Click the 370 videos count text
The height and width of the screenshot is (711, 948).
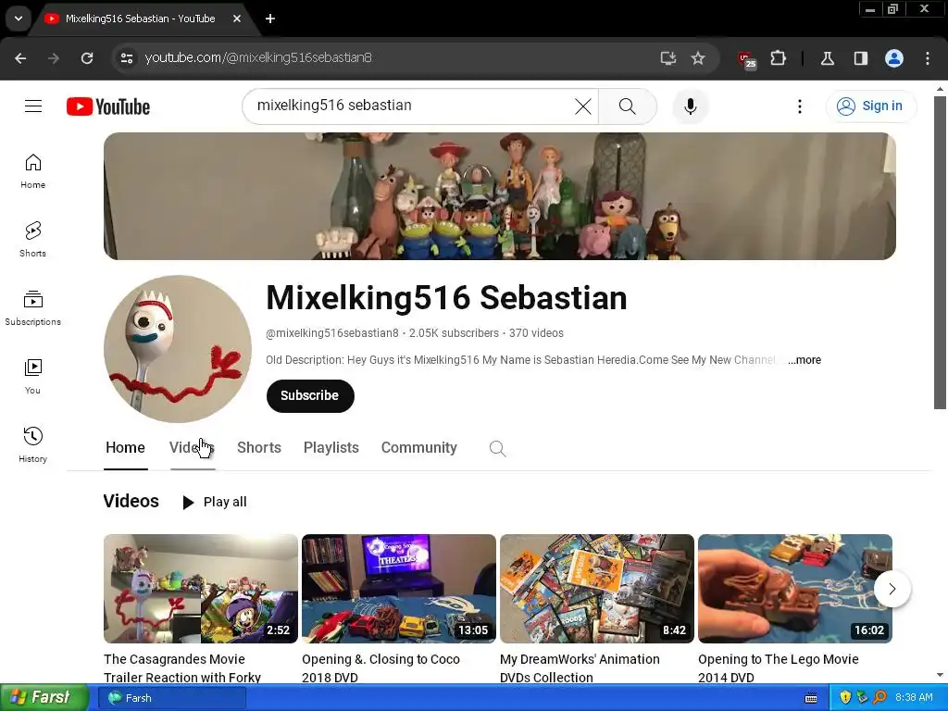(536, 333)
